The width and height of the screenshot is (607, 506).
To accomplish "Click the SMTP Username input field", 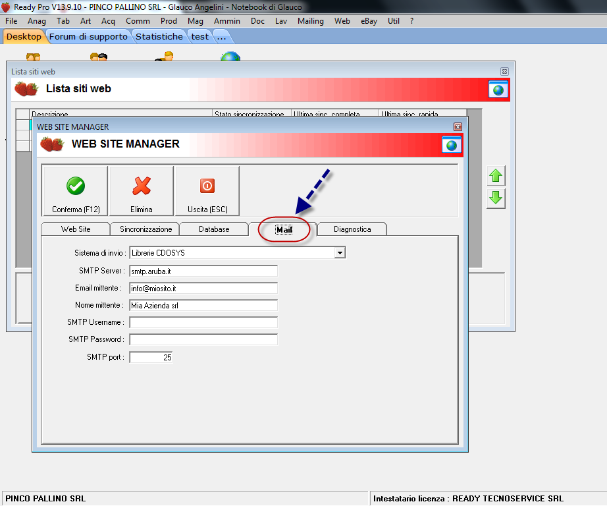I will pyautogui.click(x=203, y=322).
